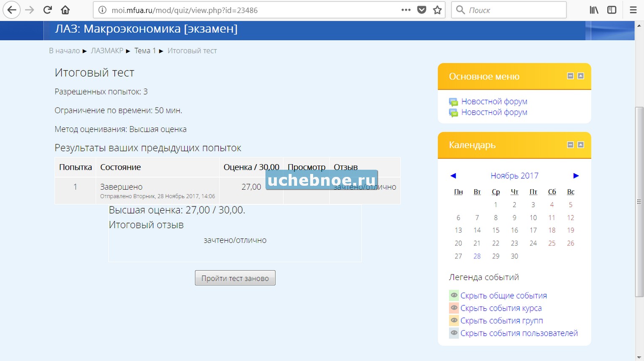
Task: Click the Скрыть события групп link
Action: 502,321
